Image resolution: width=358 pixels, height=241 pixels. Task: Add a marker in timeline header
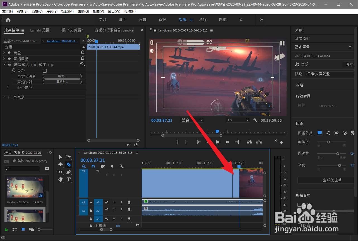point(112,166)
